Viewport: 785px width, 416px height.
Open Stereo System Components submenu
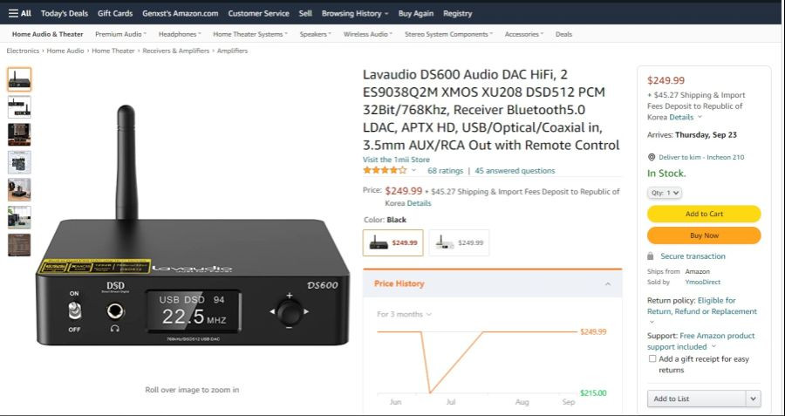tap(448, 34)
